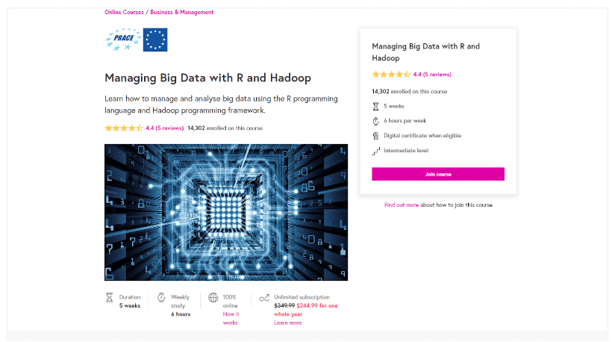The height and width of the screenshot is (342, 612).
Task: Click 4.4 (5 reviews) link in sidebar card
Action: click(432, 75)
